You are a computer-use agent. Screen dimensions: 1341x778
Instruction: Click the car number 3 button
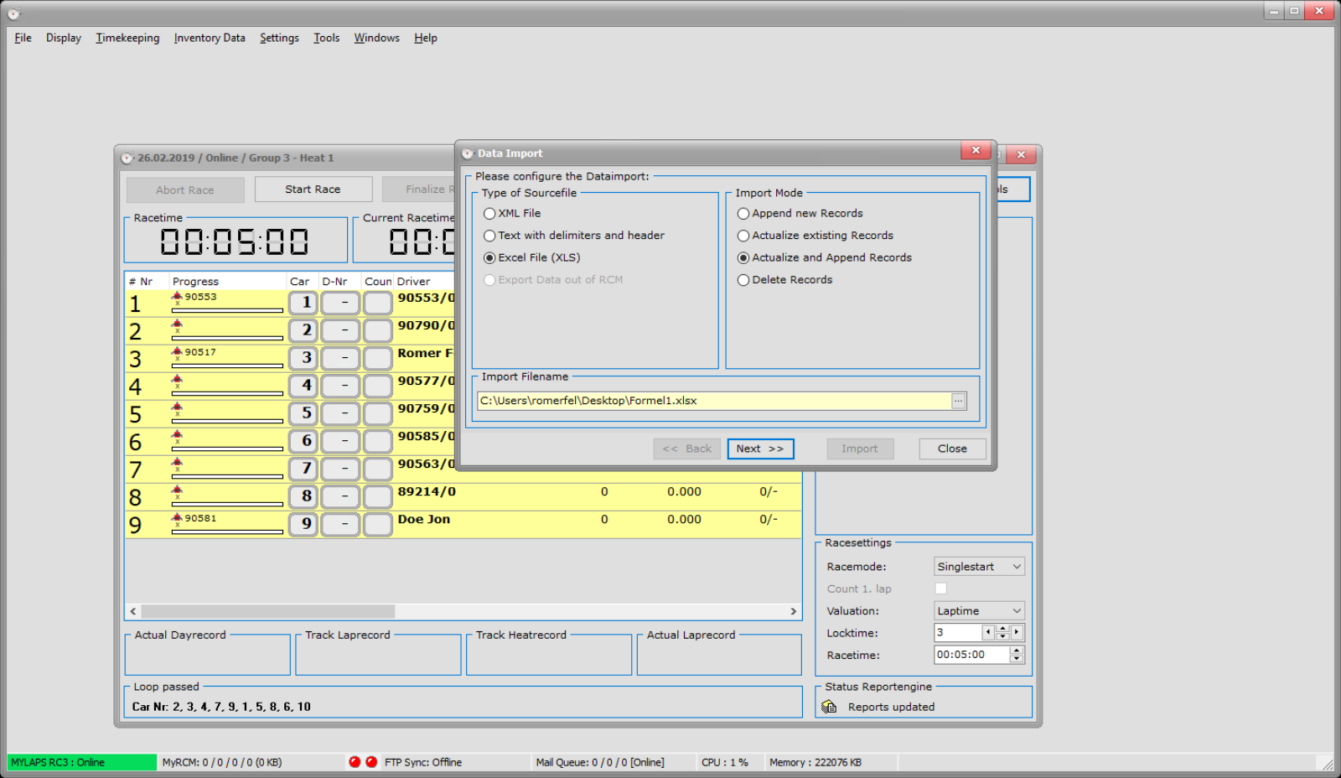tap(303, 358)
